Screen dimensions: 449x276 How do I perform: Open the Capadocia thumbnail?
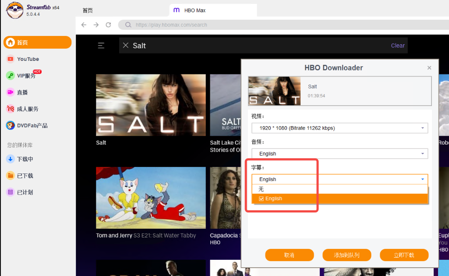(225, 198)
